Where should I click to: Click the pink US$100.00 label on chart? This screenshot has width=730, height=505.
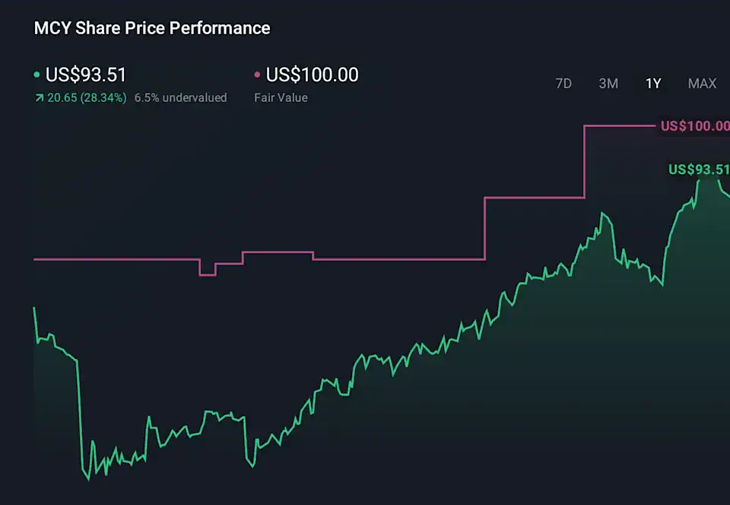695,126
